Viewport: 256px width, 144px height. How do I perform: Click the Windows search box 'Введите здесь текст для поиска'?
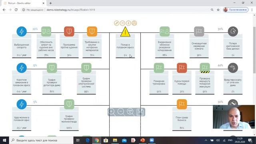(x=41, y=140)
